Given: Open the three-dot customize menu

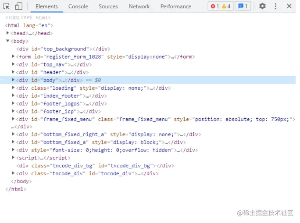Looking at the screenshot, I should click(x=275, y=6).
